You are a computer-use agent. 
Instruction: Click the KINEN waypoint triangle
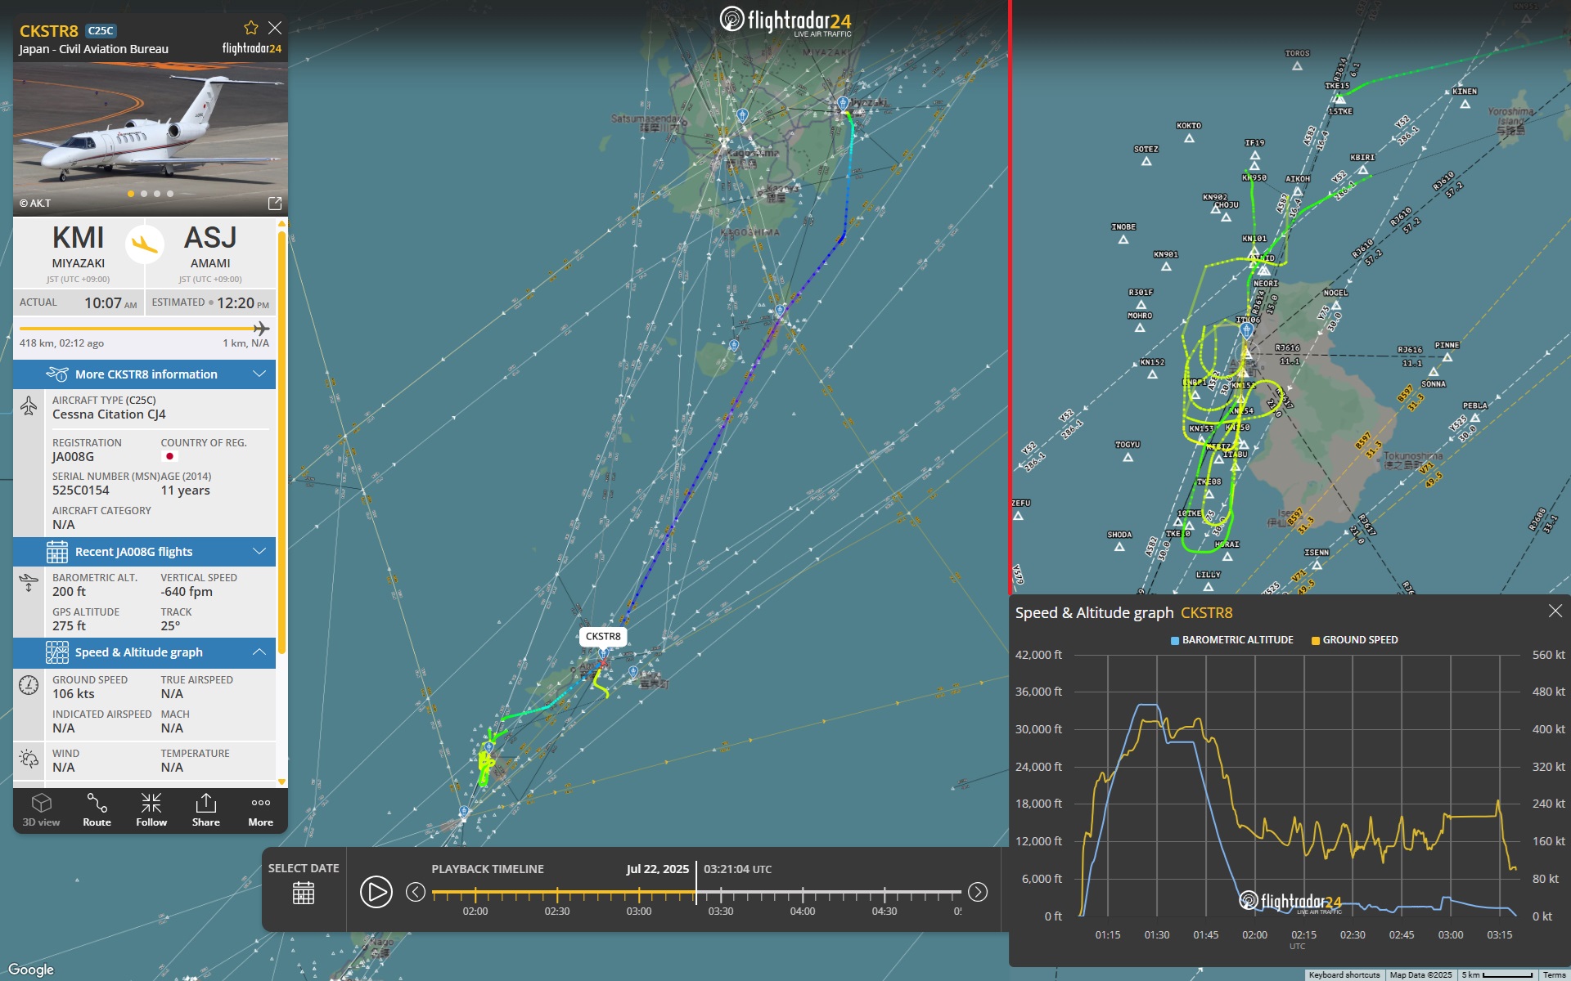click(1465, 104)
